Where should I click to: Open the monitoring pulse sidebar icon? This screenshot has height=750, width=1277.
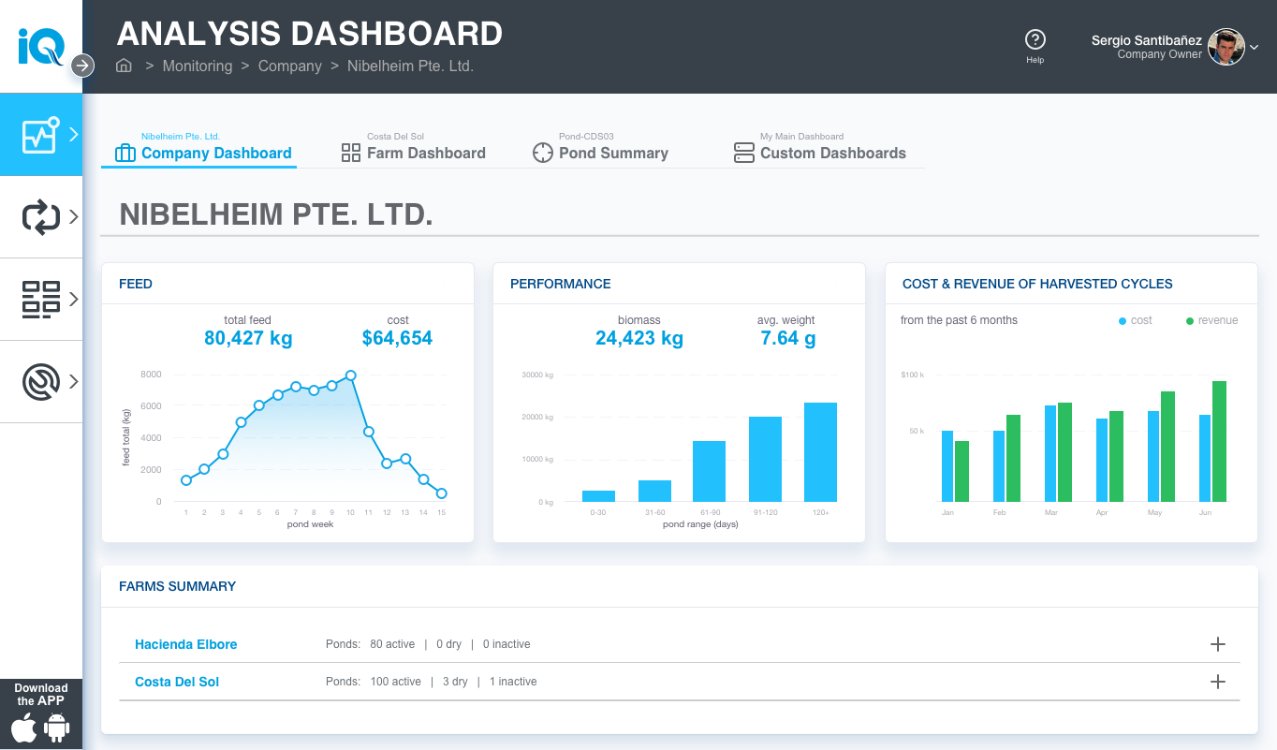click(40, 135)
